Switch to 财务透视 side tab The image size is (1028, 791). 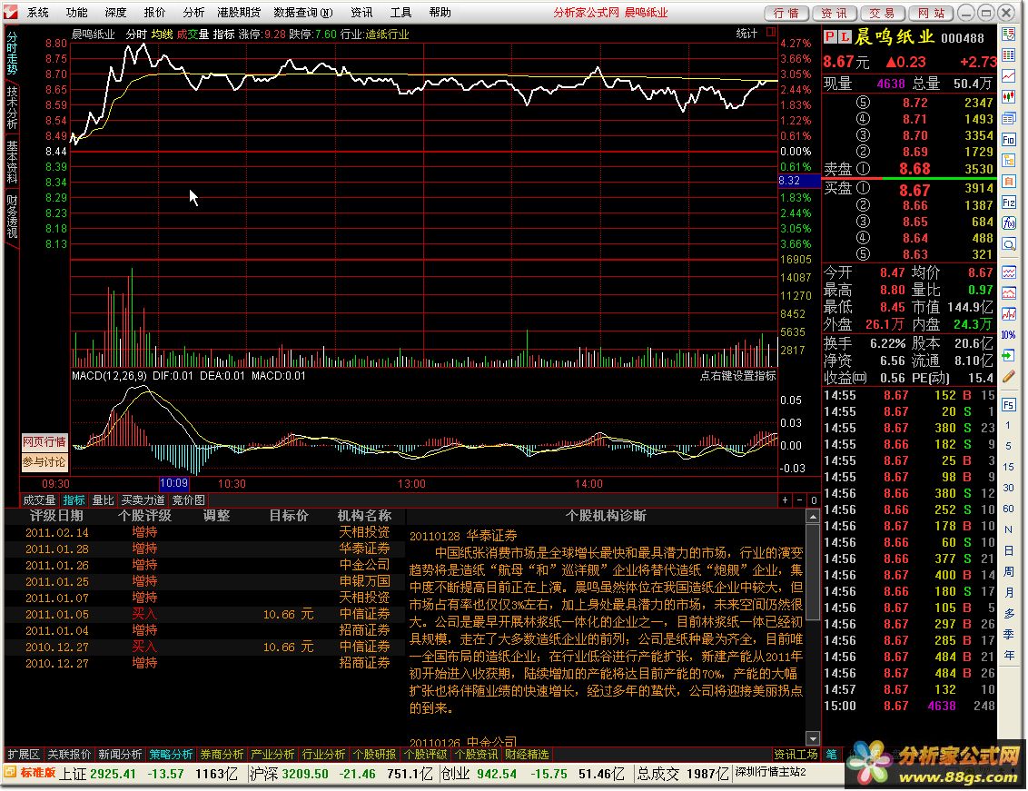[x=12, y=216]
